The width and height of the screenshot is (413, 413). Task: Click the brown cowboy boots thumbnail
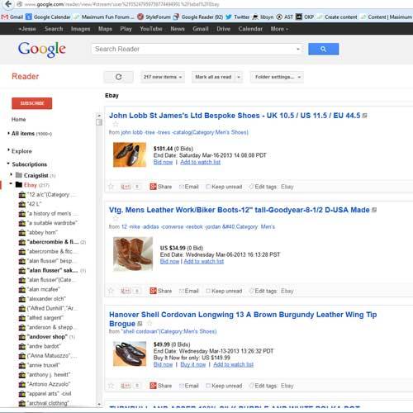click(x=133, y=254)
